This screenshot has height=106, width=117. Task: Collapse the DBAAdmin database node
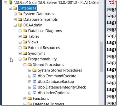tap(15, 25)
